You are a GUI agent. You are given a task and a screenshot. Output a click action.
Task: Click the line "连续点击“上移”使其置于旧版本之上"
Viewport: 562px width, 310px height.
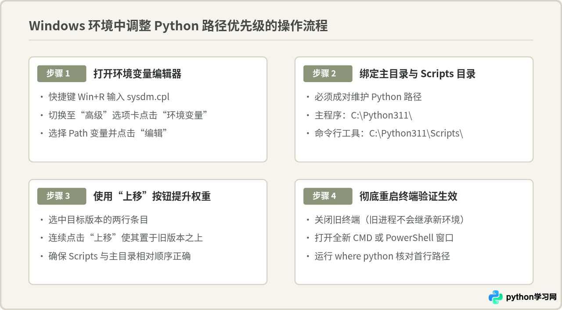126,238
